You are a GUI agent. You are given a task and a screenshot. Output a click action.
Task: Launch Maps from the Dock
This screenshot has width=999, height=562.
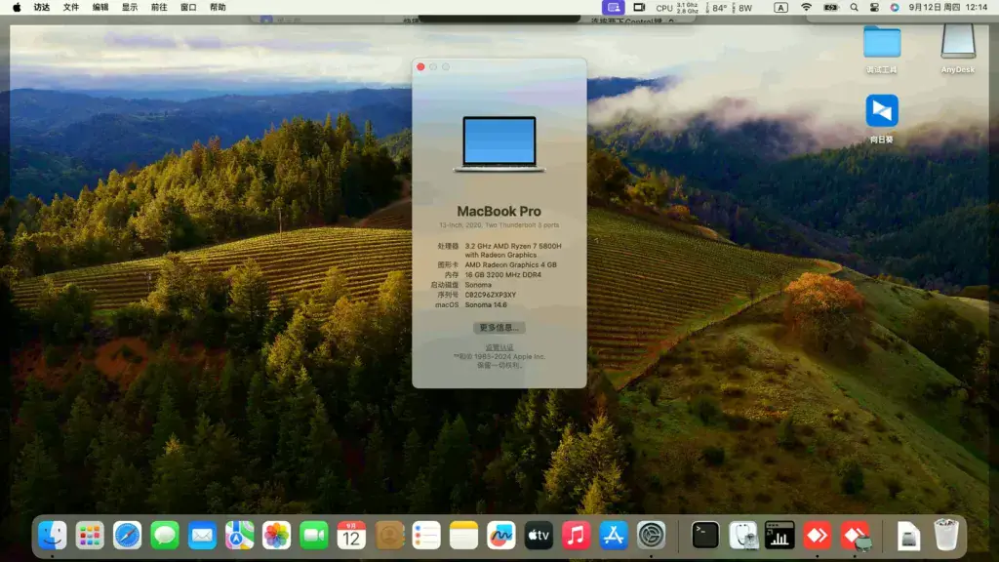[x=240, y=536]
